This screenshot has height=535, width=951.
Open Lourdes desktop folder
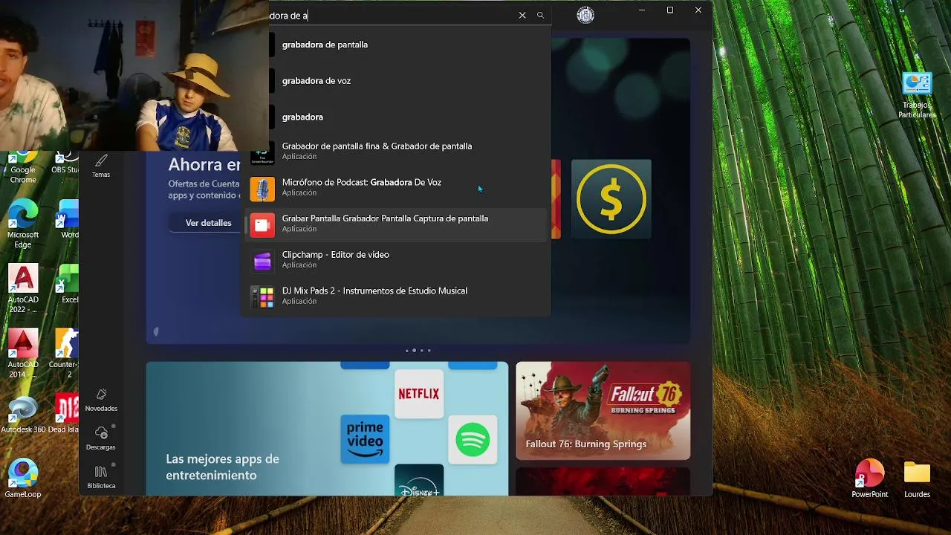(x=917, y=479)
